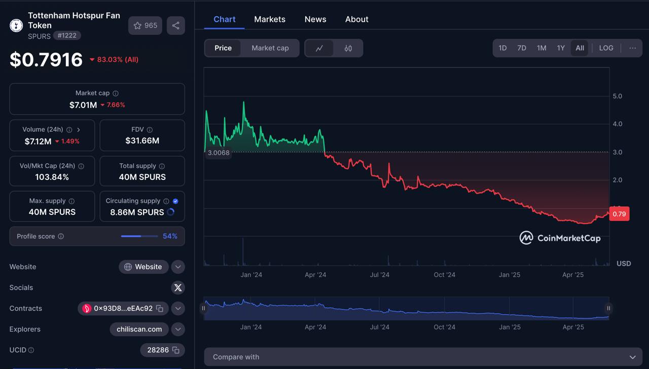The height and width of the screenshot is (369, 649).
Task: Set chart range to All
Action: click(580, 48)
